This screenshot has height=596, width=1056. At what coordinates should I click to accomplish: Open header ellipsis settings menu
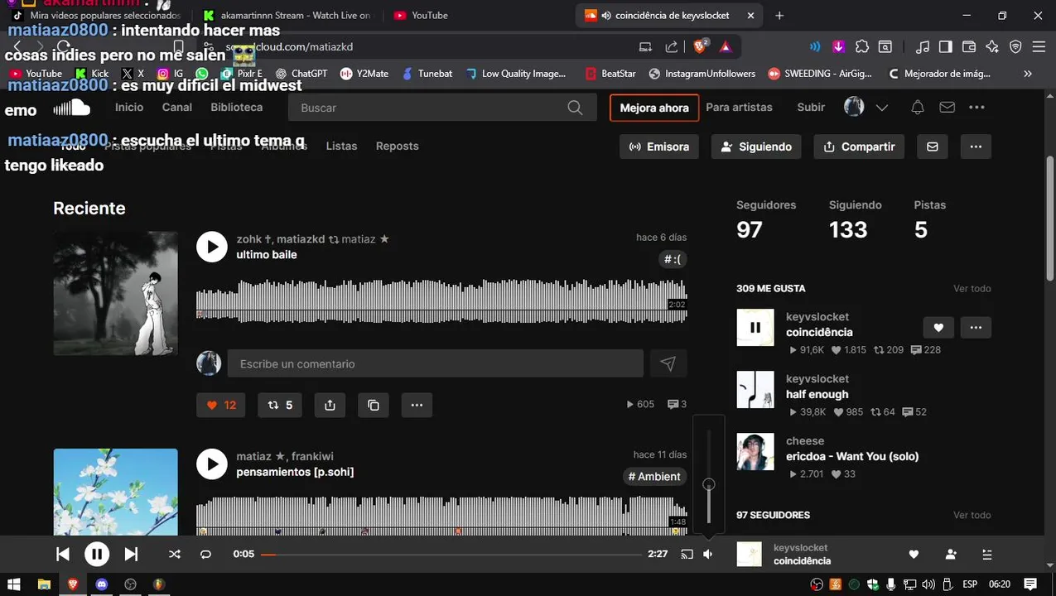(976, 108)
